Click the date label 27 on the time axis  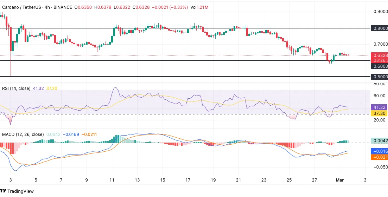(315, 180)
